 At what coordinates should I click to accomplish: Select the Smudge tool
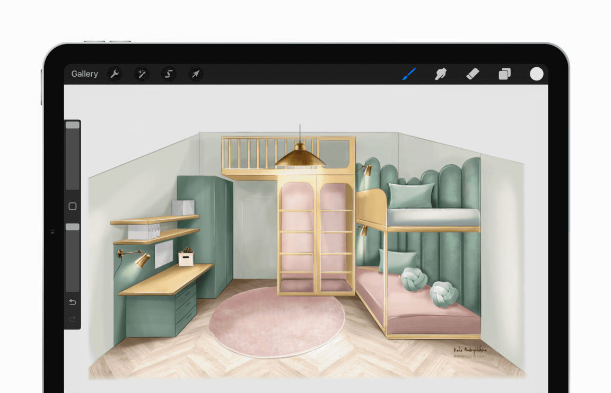point(441,74)
